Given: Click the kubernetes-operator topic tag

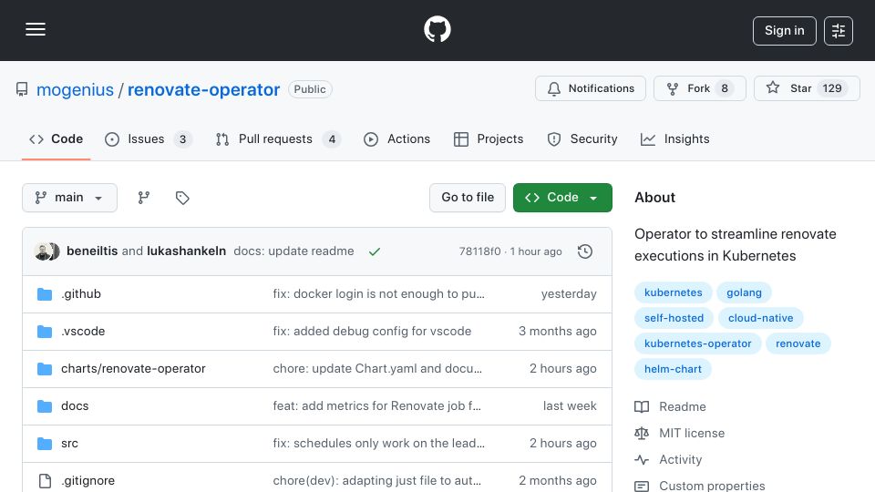Looking at the screenshot, I should click(697, 344).
